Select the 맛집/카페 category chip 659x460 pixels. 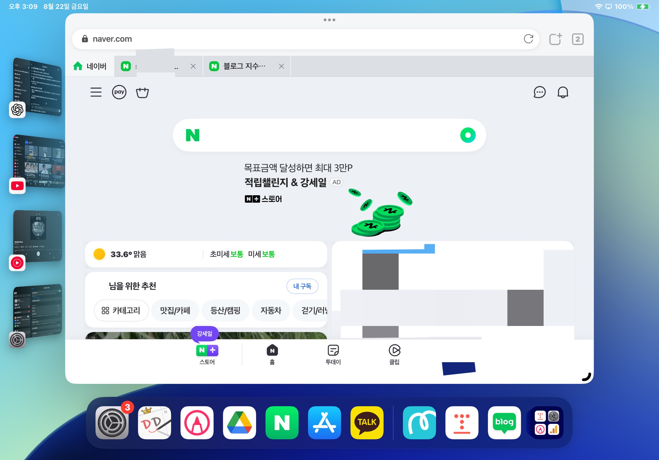[175, 311]
